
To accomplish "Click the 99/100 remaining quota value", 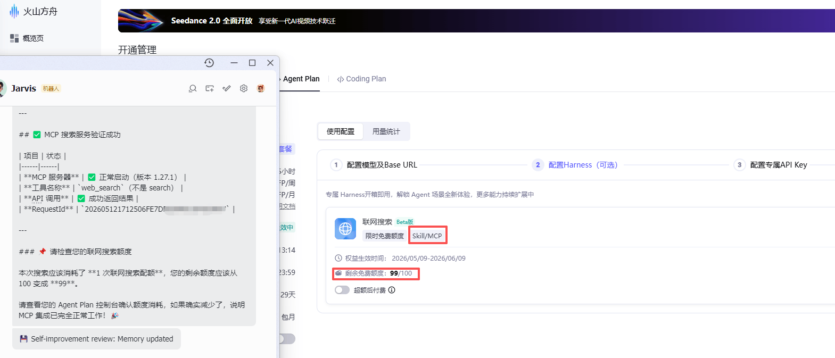I will coord(401,273).
